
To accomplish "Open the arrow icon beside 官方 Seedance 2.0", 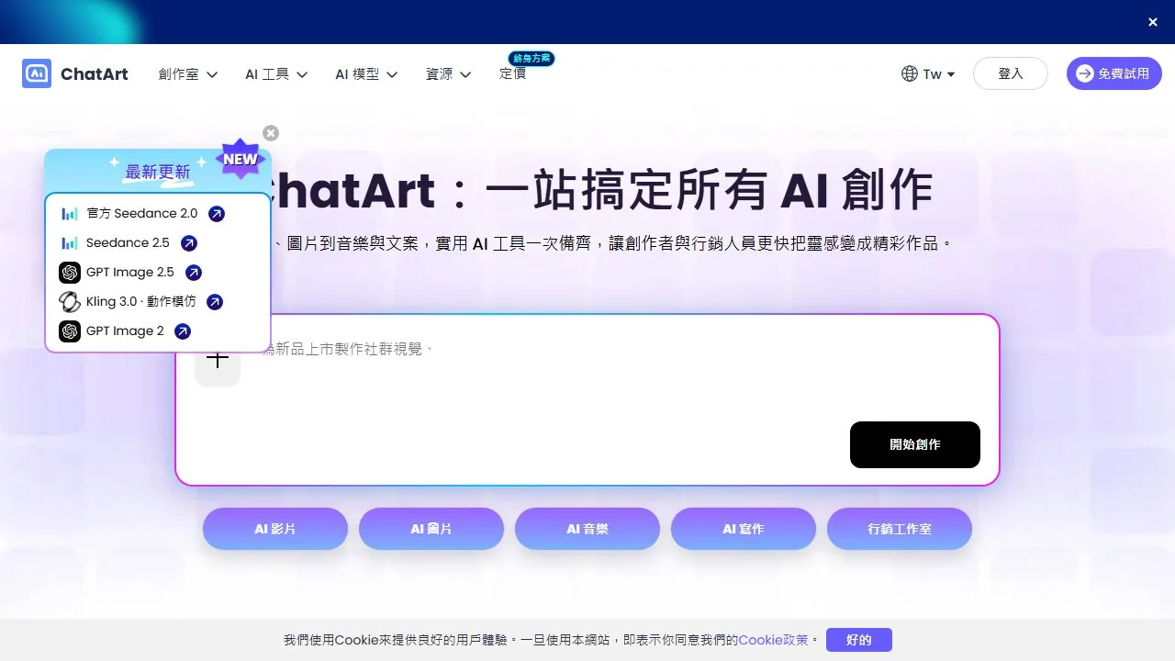I will [217, 214].
